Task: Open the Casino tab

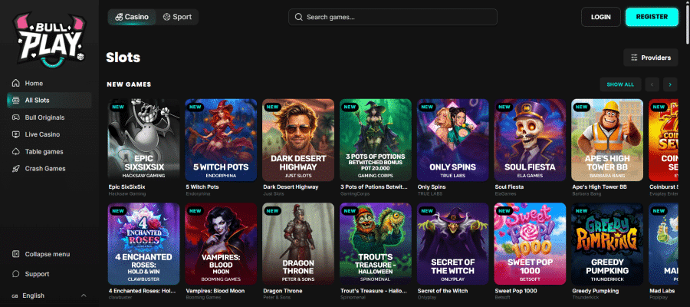Action: [x=132, y=17]
